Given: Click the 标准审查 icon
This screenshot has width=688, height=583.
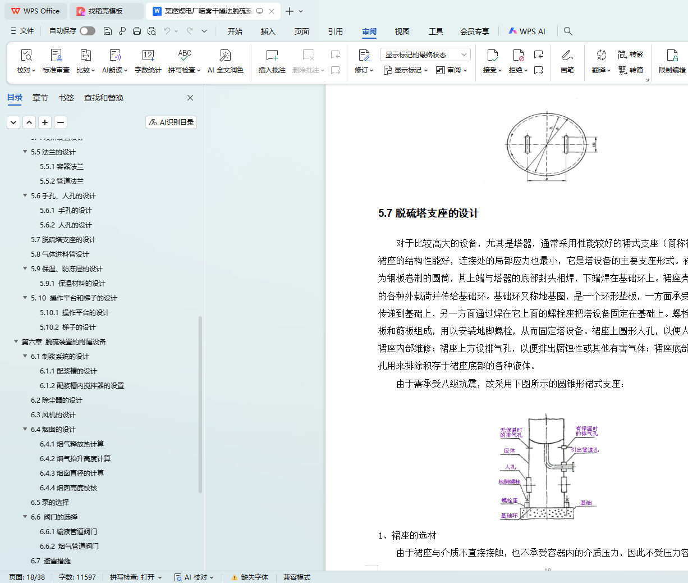Looking at the screenshot, I should click(56, 61).
